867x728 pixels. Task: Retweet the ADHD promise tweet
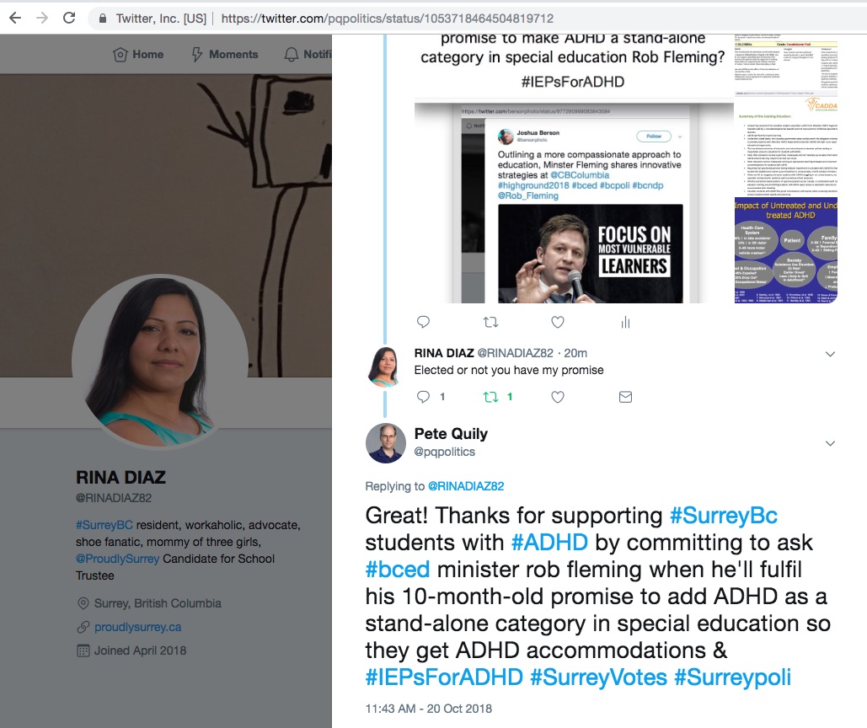click(x=490, y=322)
